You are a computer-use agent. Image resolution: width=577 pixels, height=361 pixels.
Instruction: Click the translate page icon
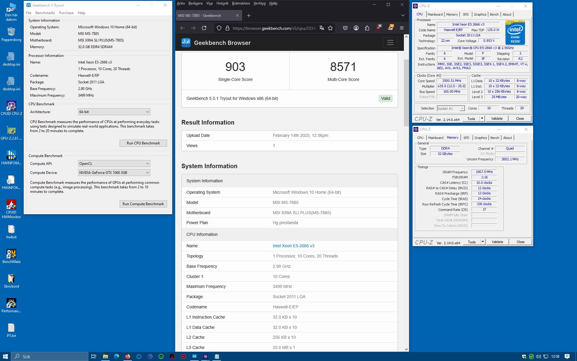pos(322,28)
